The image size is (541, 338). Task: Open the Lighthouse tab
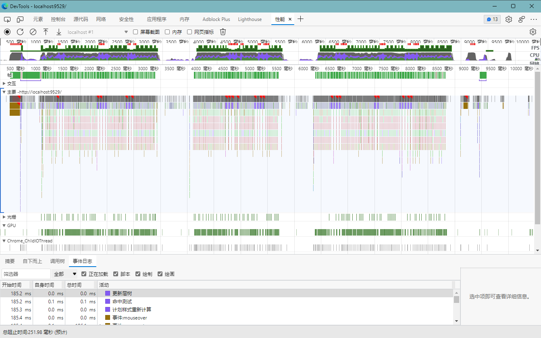250,19
